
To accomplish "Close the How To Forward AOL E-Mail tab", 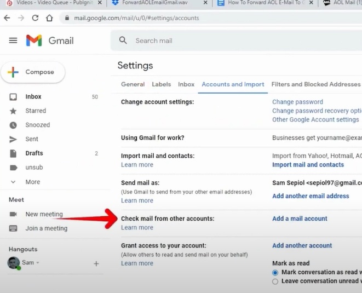I will click(x=311, y=3).
